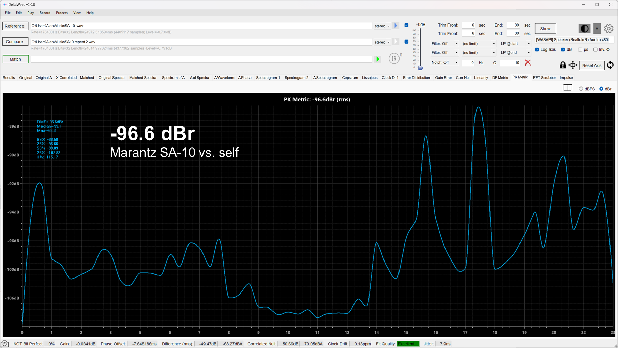Image resolution: width=618 pixels, height=348 pixels.
Task: Click the Match button
Action: point(15,59)
